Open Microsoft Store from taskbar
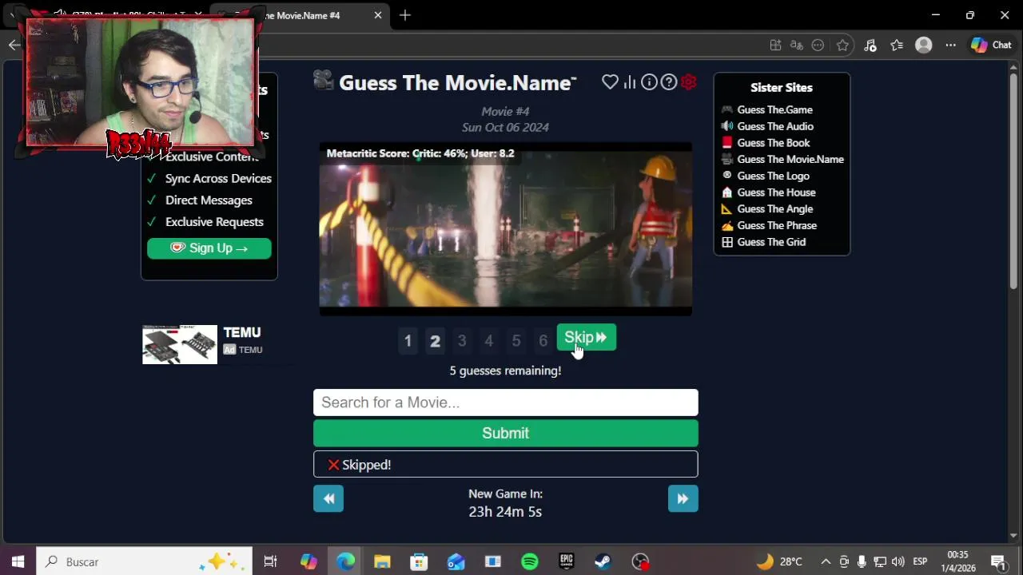1023x575 pixels. (x=419, y=561)
